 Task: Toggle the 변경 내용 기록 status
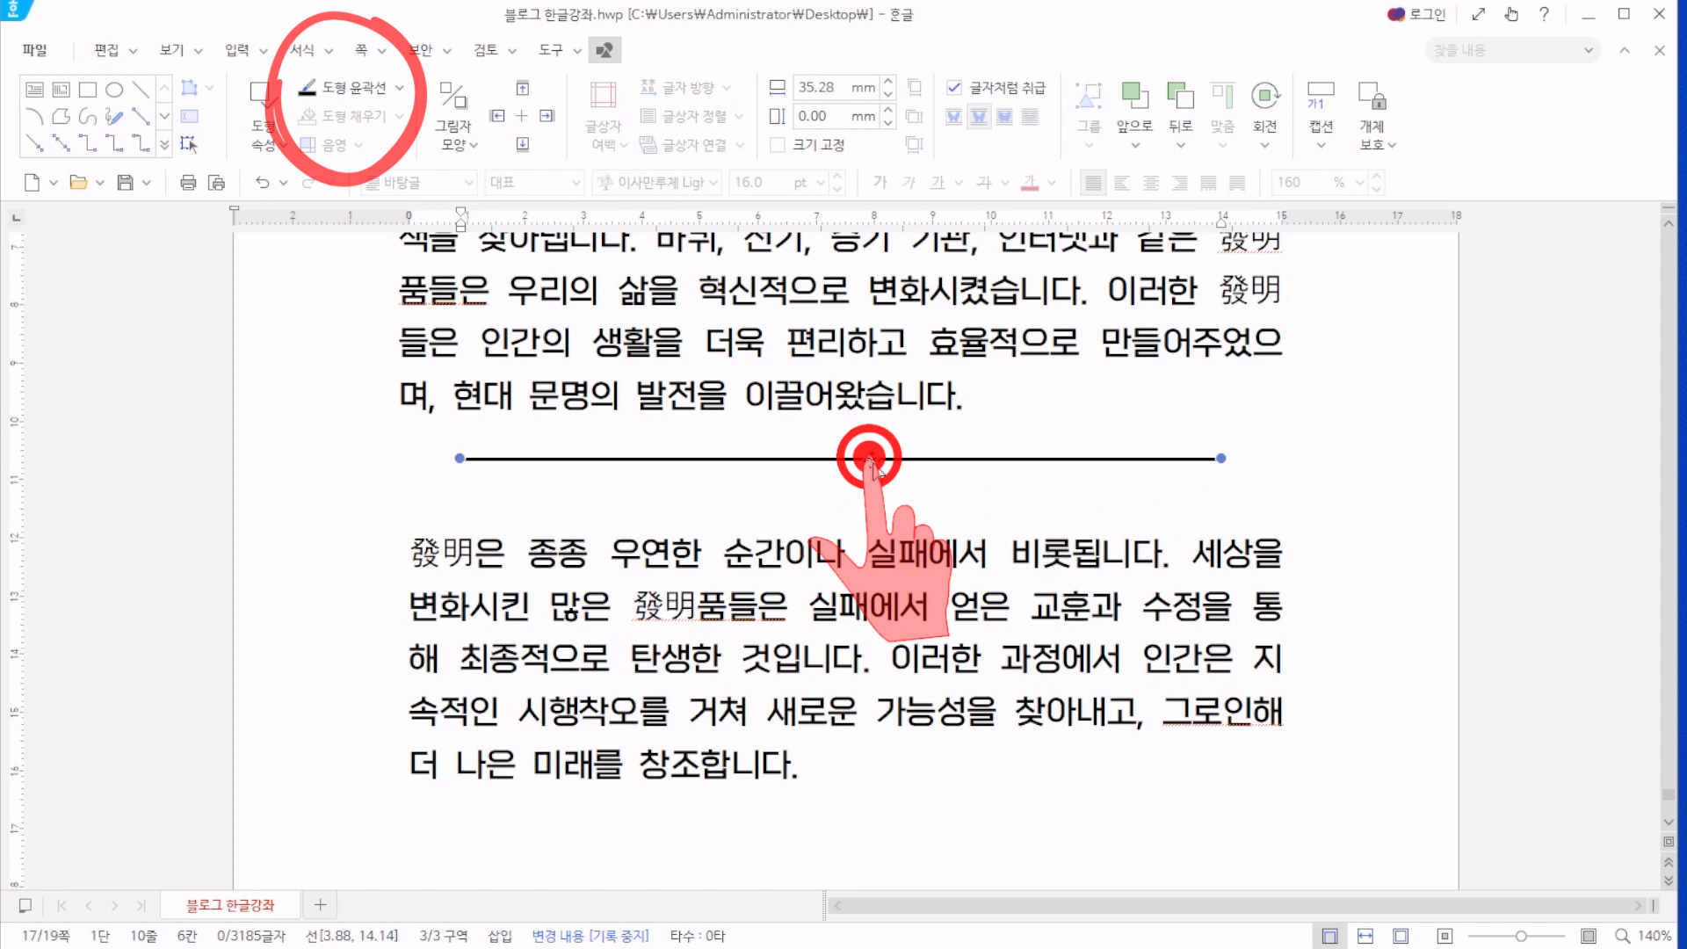pos(590,936)
